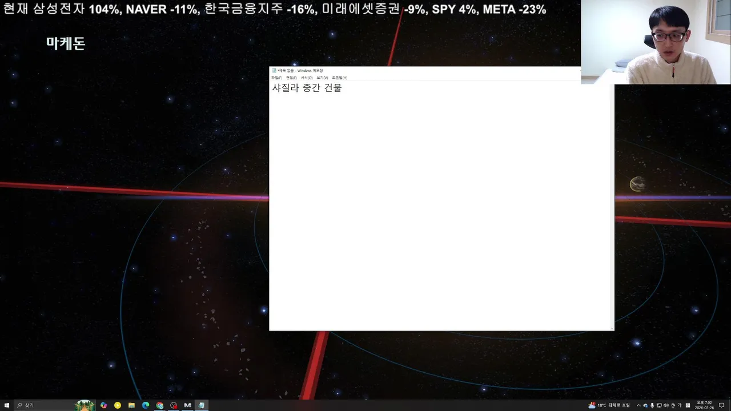Click the microphone tray icon
Image resolution: width=731 pixels, height=411 pixels.
click(x=652, y=405)
